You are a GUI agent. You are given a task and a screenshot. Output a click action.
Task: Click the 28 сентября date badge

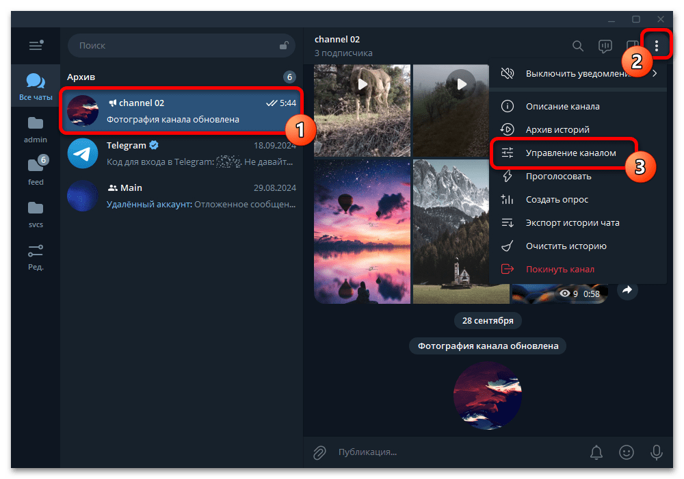(x=487, y=321)
